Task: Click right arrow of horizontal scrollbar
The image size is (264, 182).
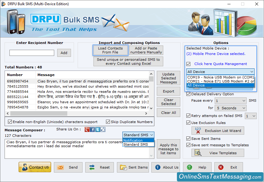Action: coord(146,114)
